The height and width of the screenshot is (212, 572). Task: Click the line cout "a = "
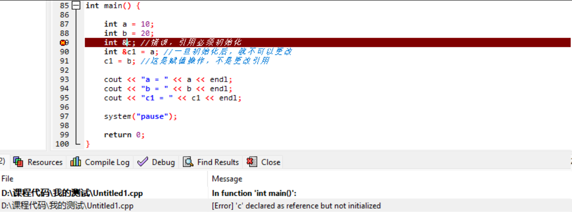tap(168, 79)
